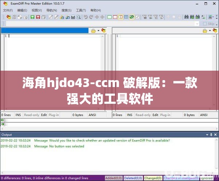219x181 pixels.
Task: Click the first Edit file pencil icon
Action: click(51, 17)
